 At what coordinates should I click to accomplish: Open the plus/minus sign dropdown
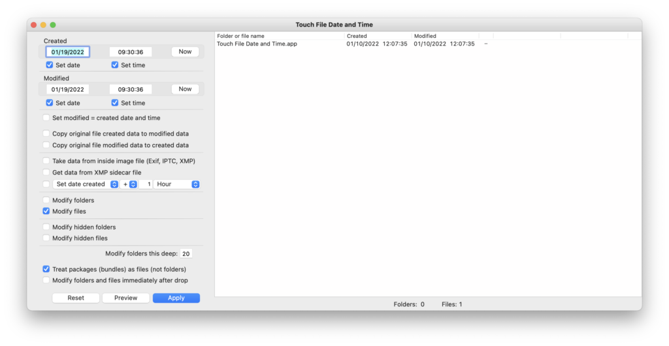[x=129, y=184]
